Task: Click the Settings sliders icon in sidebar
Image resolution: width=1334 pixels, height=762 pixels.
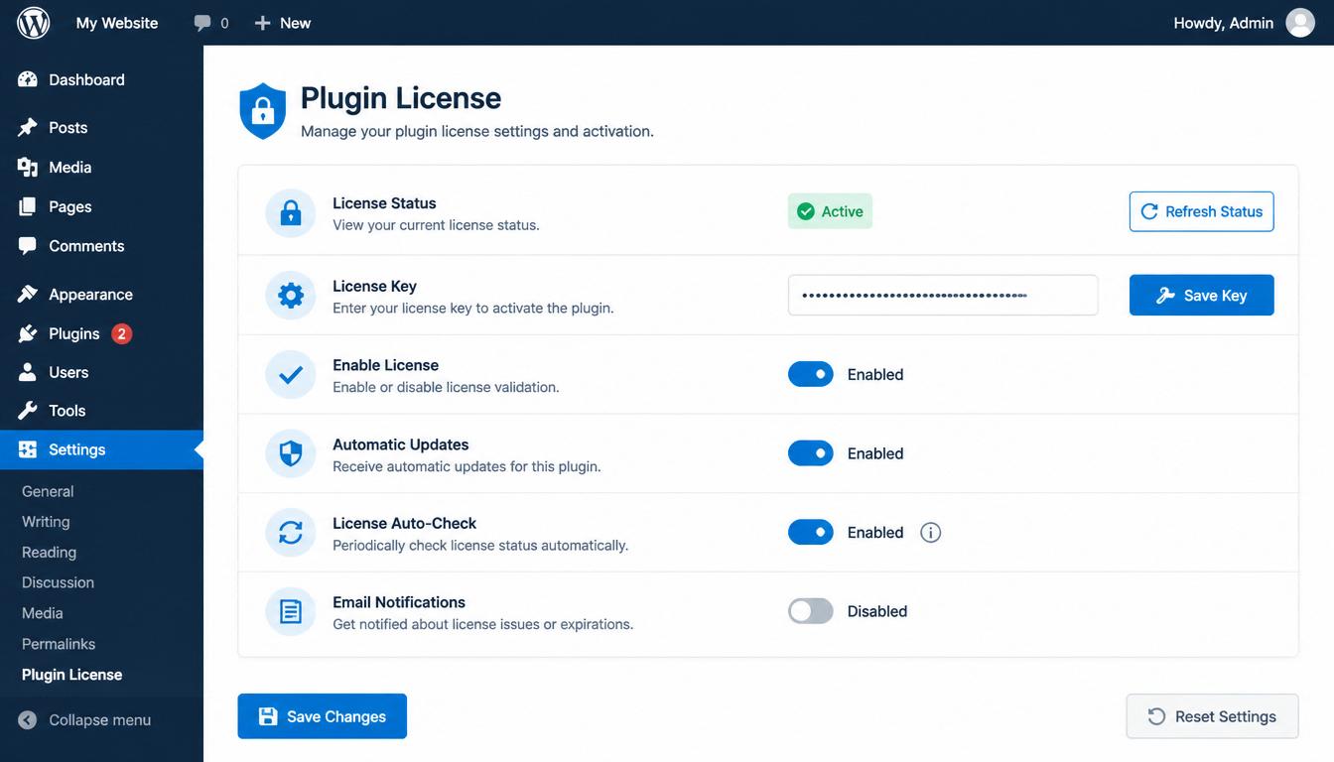Action: pos(28,449)
